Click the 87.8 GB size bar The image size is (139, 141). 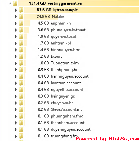click(x=81, y=10)
